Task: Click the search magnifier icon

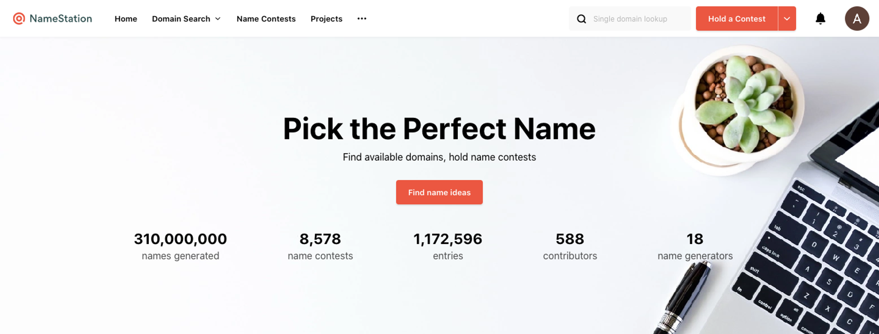Action: (x=581, y=18)
